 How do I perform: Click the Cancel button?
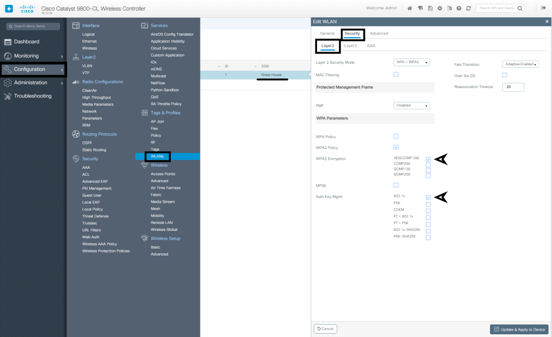pos(325,328)
